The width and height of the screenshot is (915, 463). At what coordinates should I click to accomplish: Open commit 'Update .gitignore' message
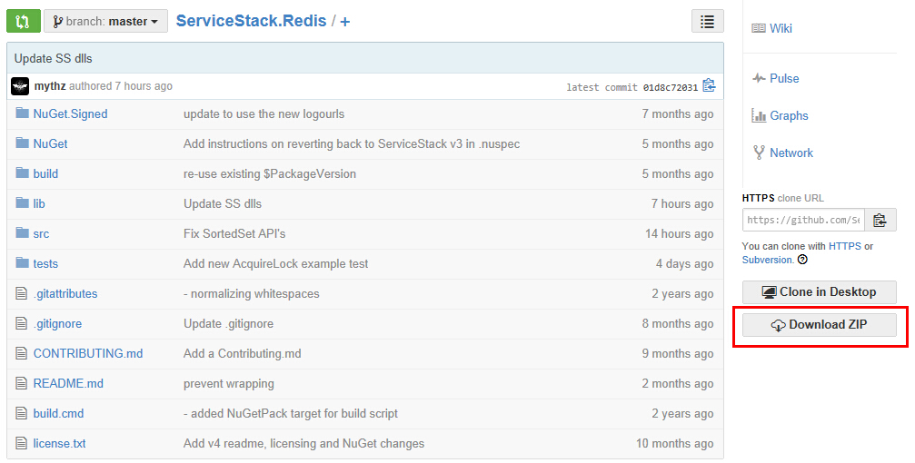(228, 323)
